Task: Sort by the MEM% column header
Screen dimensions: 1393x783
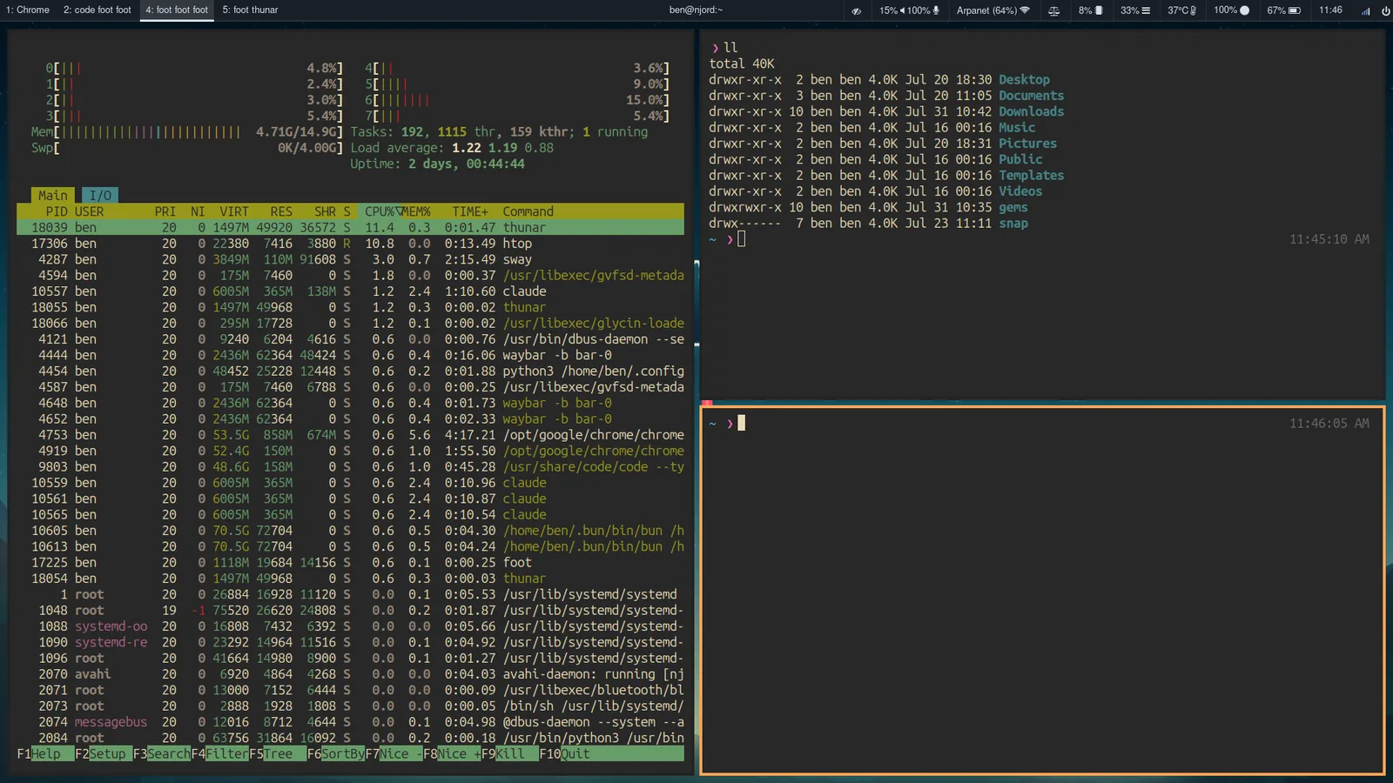Action: coord(414,211)
